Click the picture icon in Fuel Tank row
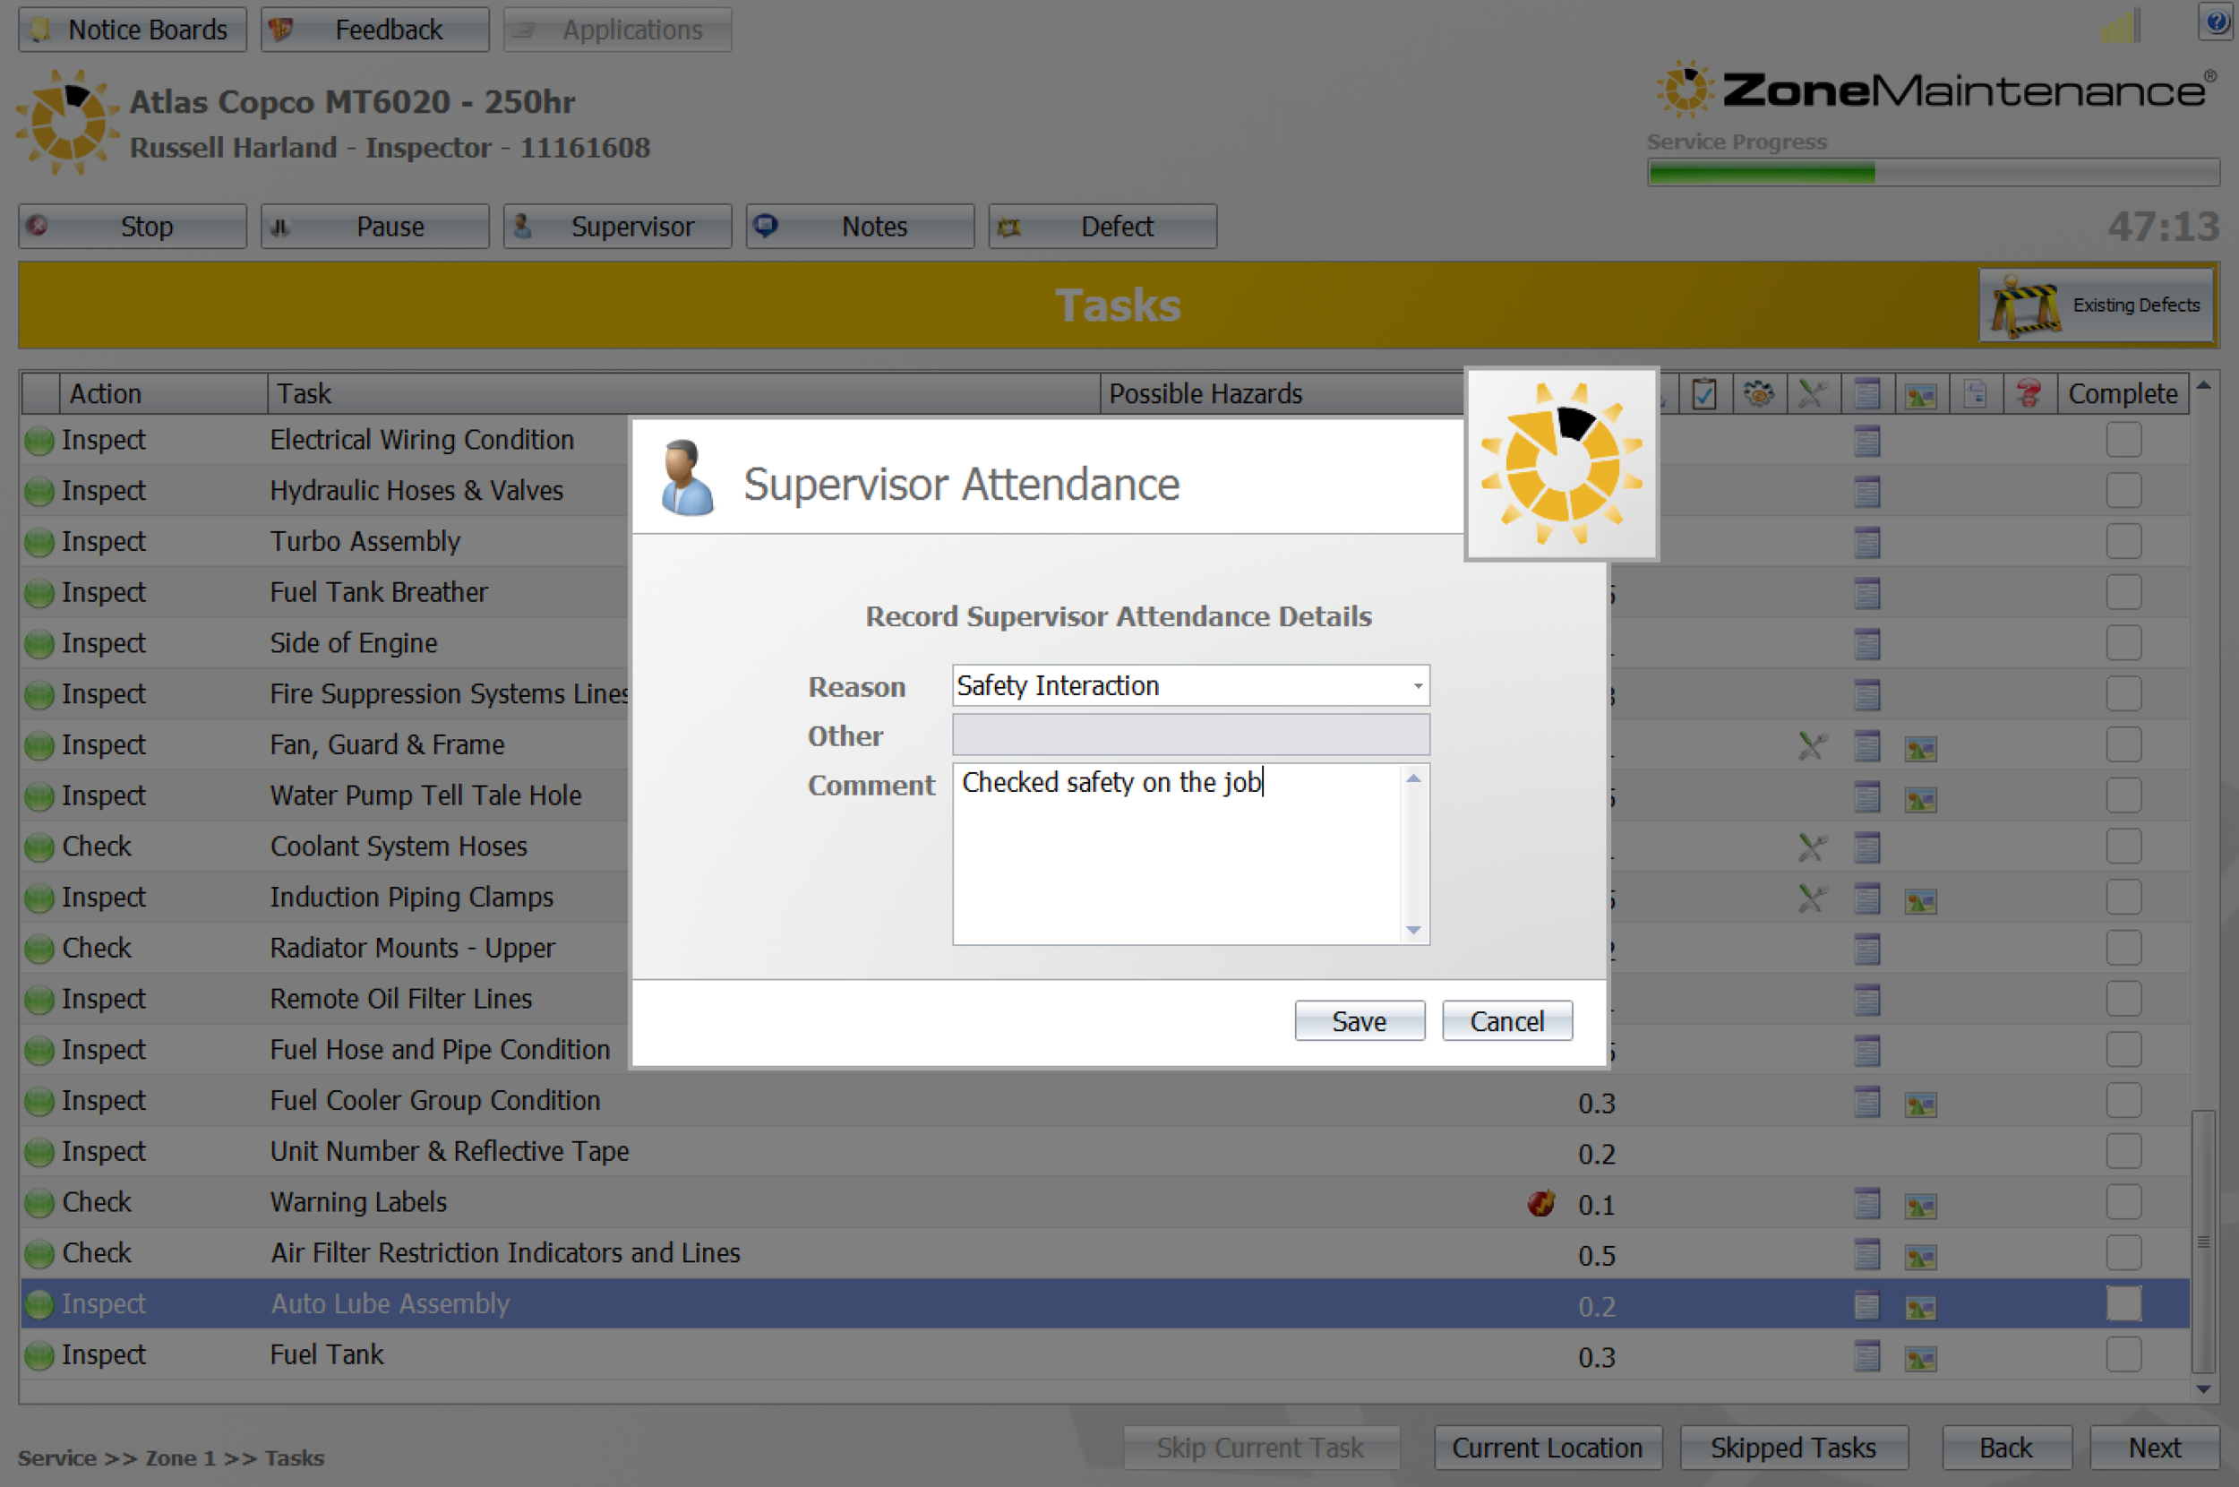The width and height of the screenshot is (2239, 1487). 1920,1358
